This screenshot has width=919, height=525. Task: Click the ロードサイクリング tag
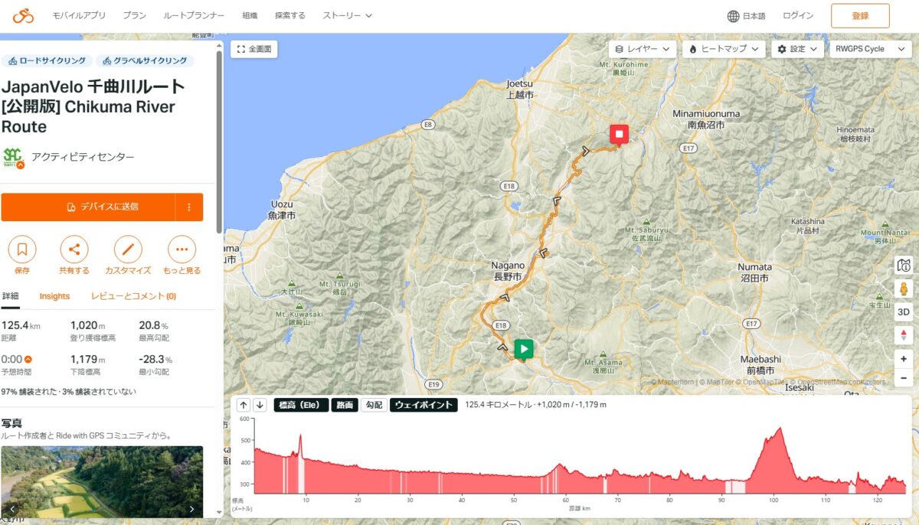point(47,60)
